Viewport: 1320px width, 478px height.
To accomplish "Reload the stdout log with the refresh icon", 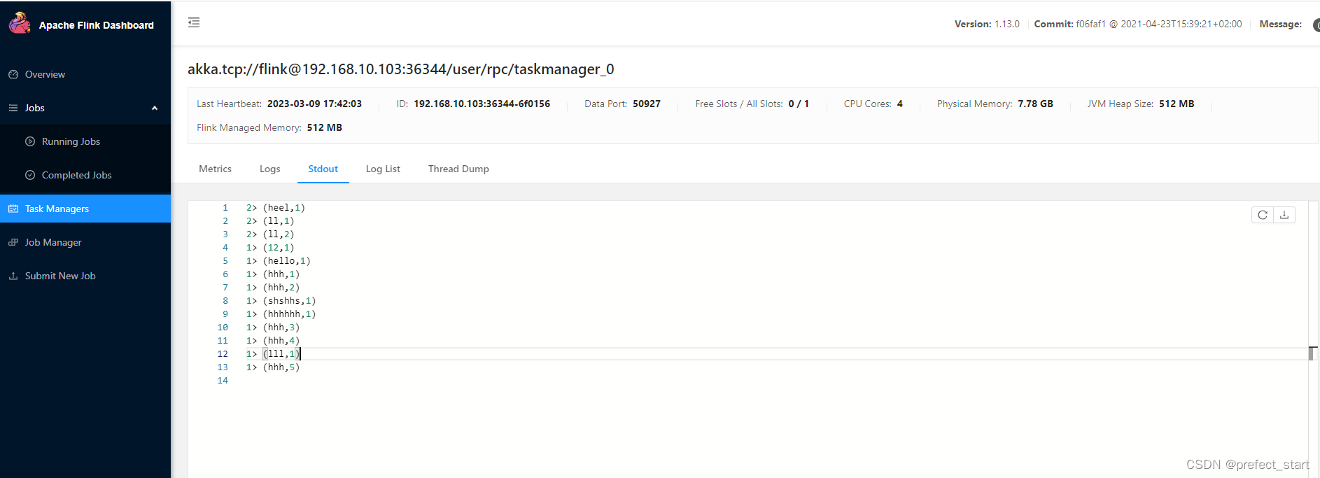I will click(x=1263, y=215).
